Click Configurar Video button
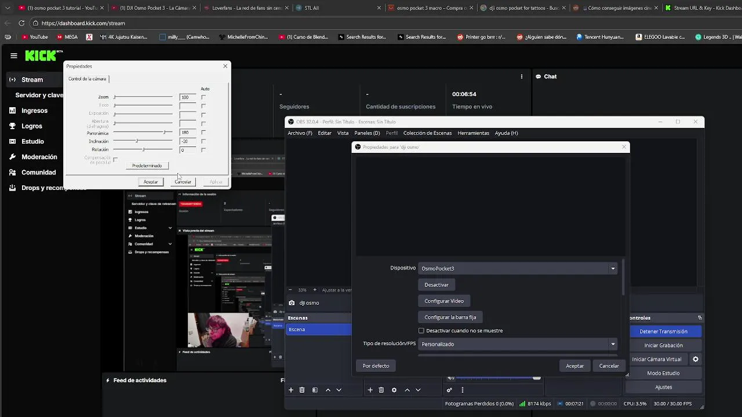 tap(444, 301)
